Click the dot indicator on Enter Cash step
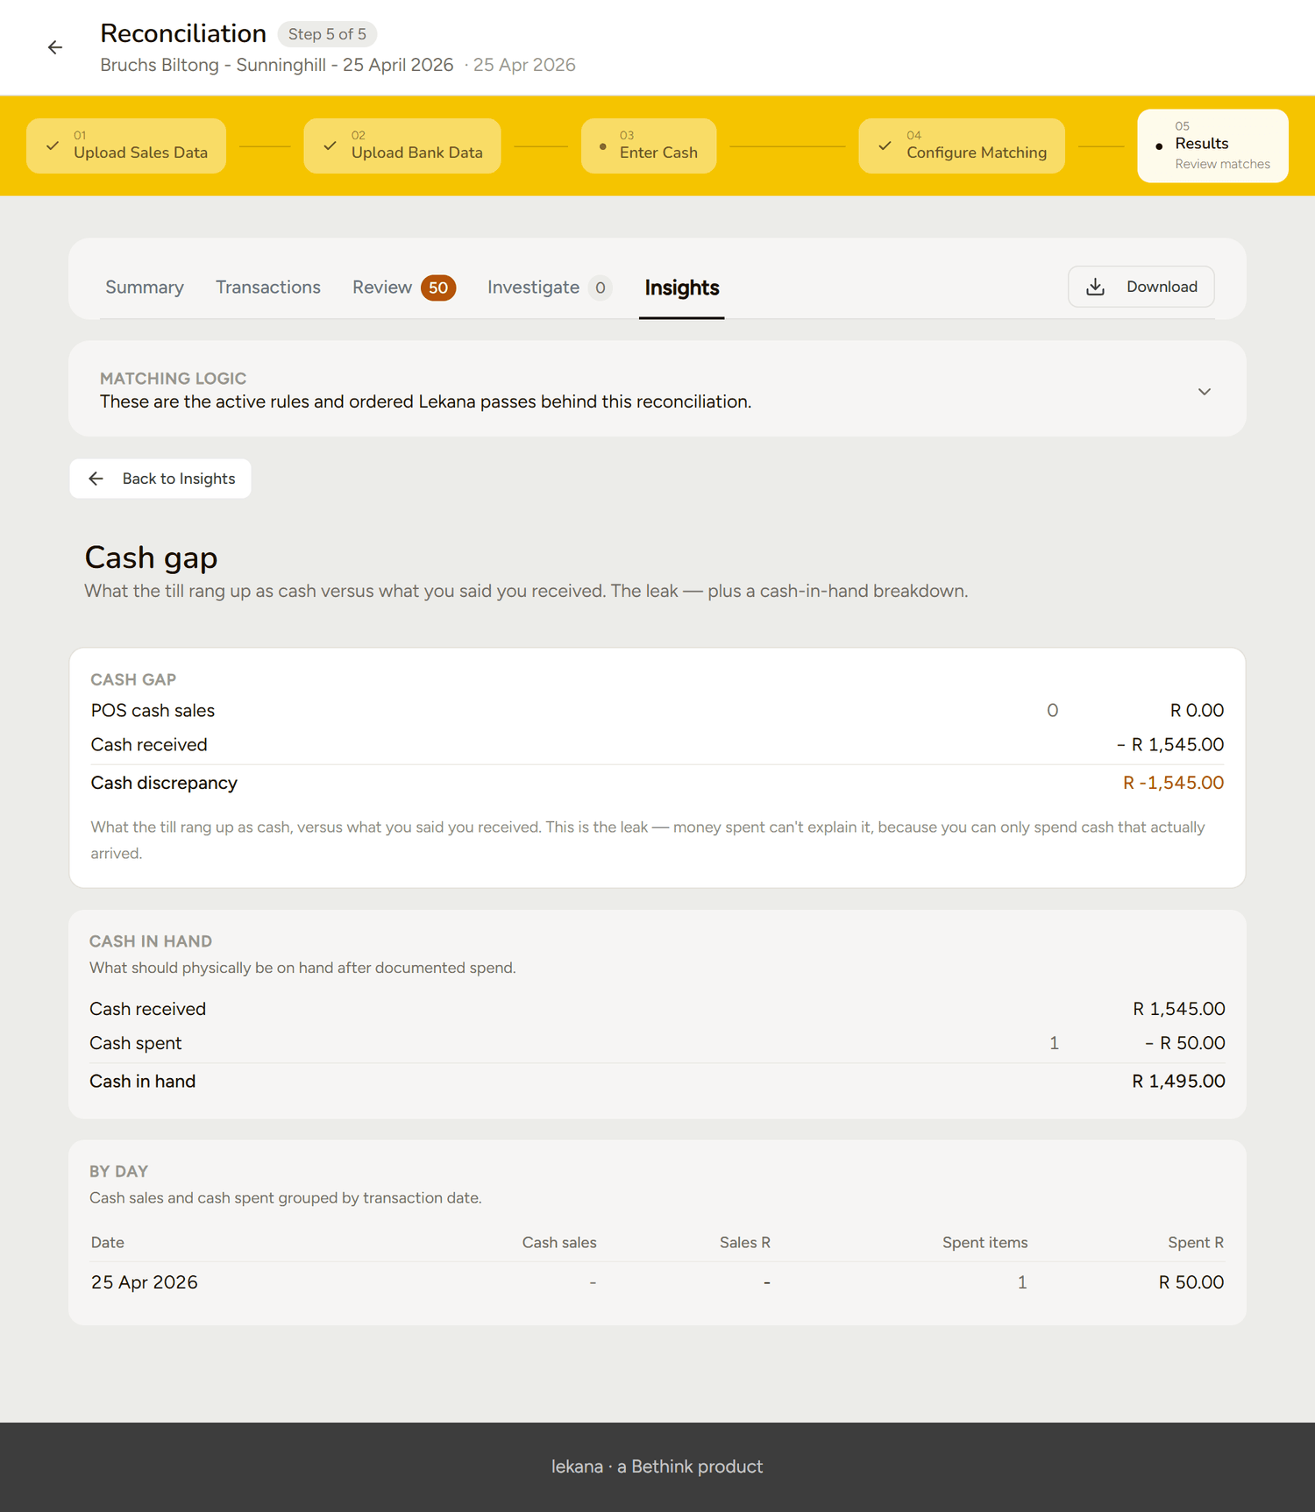Viewport: 1315px width, 1512px height. (602, 146)
